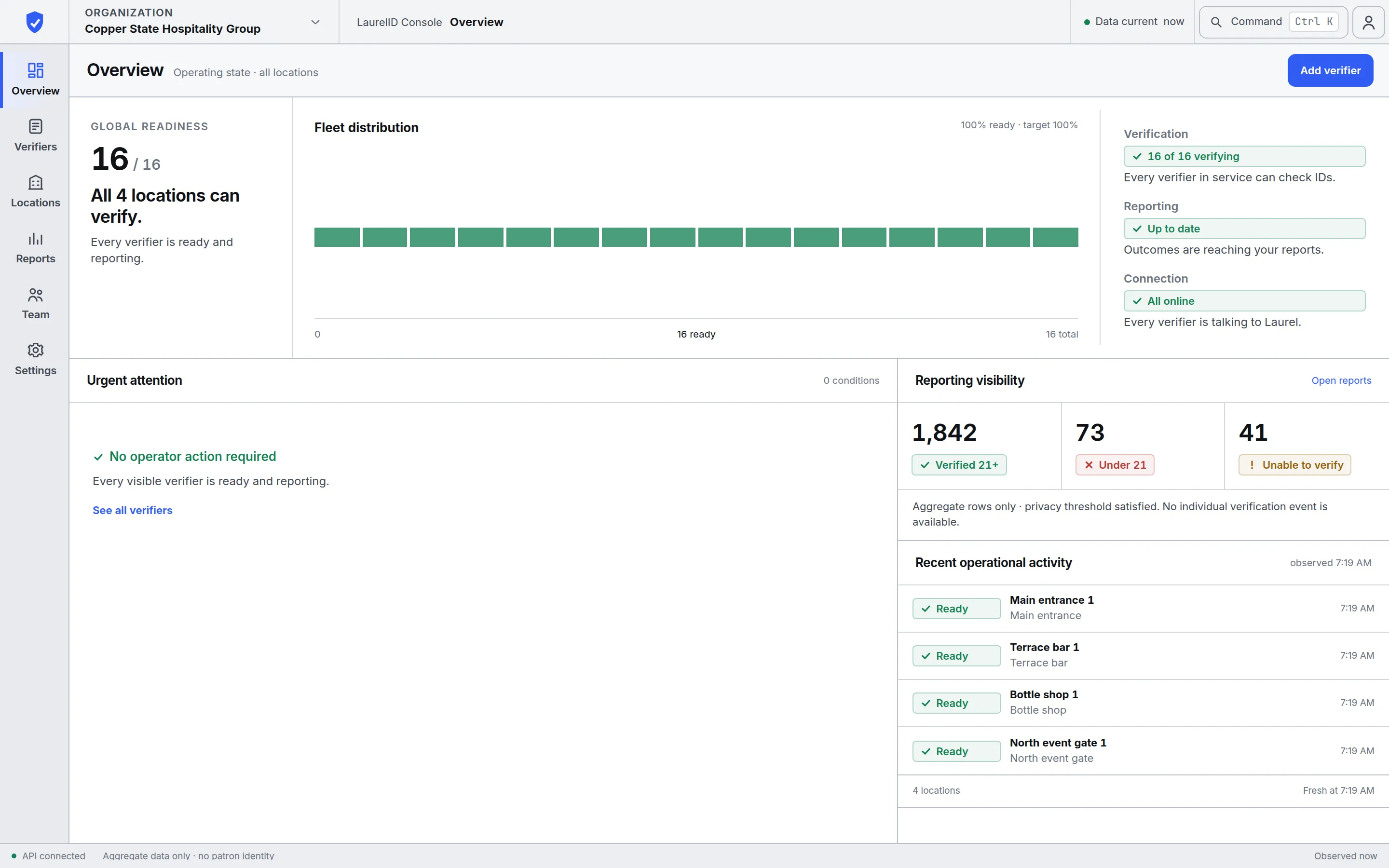
Task: Open the Settings gear icon
Action: pyautogui.click(x=36, y=350)
